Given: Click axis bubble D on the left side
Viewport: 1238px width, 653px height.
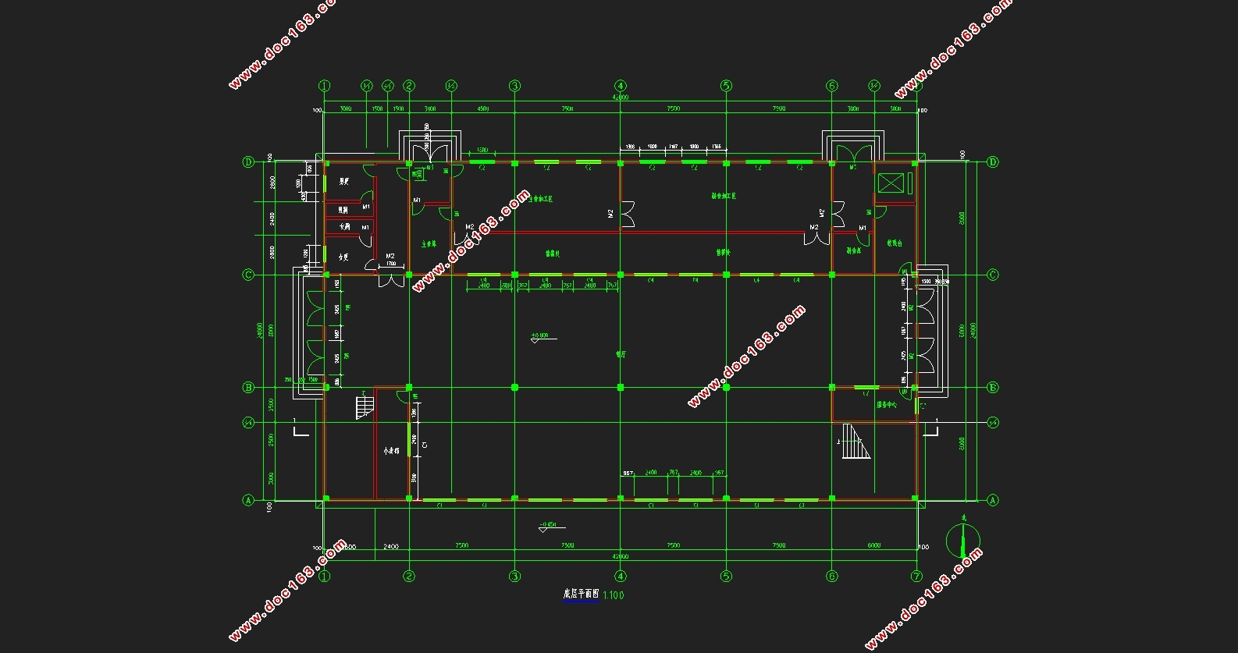Looking at the screenshot, I should click(248, 162).
